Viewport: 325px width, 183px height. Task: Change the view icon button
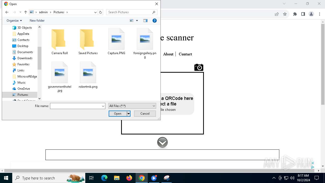tap(132, 21)
